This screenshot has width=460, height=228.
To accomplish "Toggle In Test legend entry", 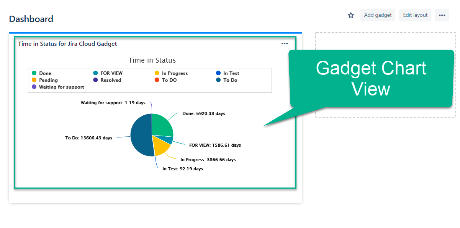I will click(228, 73).
